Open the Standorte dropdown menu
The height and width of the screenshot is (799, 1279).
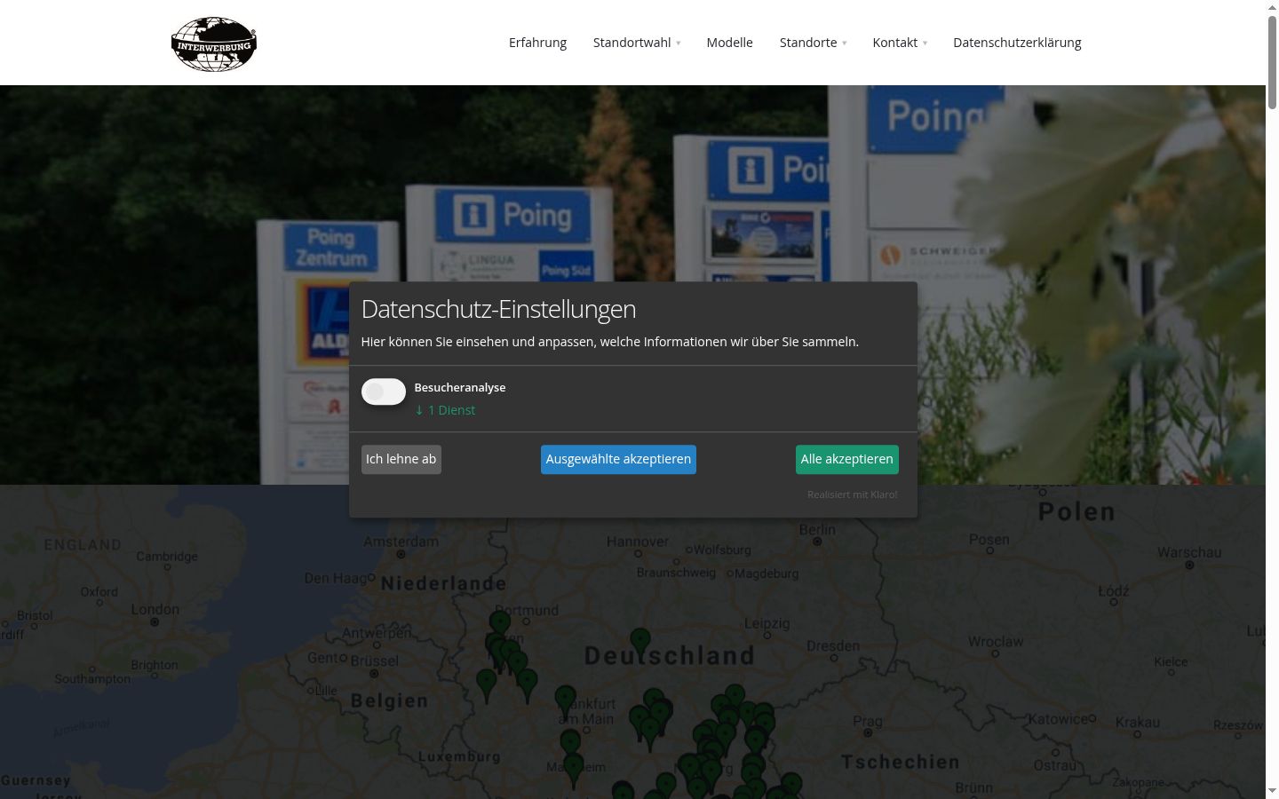pyautogui.click(x=813, y=43)
